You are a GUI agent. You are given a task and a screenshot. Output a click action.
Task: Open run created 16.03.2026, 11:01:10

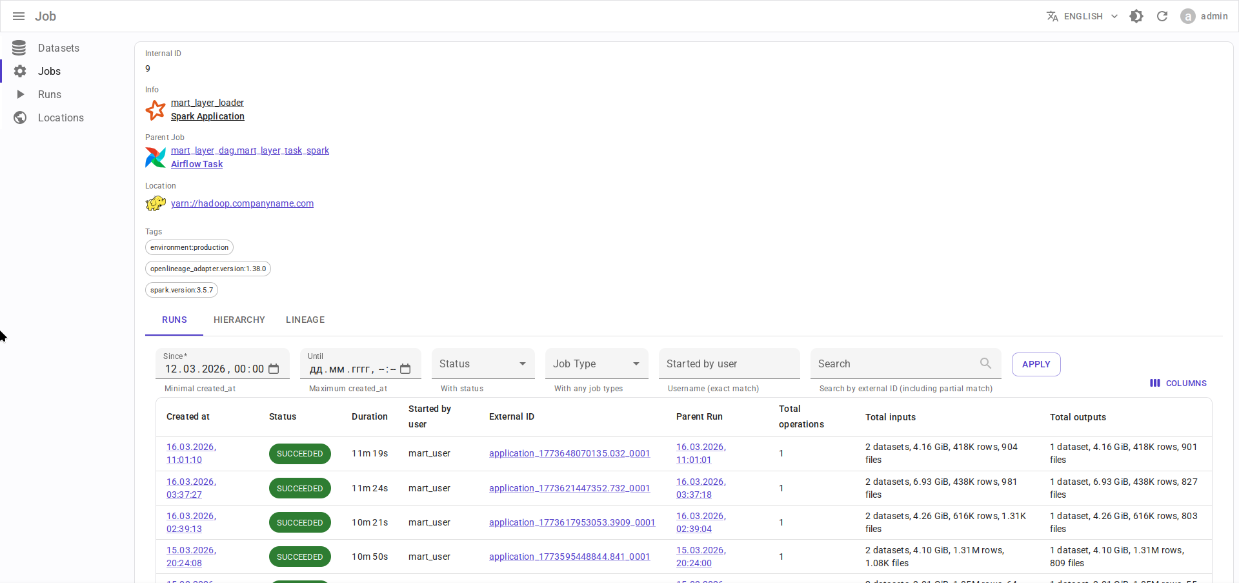(191, 453)
